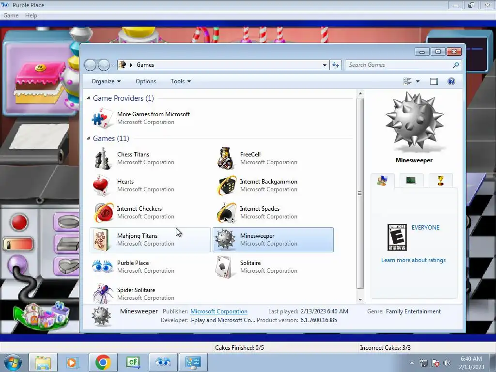This screenshot has width=496, height=372.
Task: Click the Microsoft Corporation publisher link
Action: (x=219, y=311)
